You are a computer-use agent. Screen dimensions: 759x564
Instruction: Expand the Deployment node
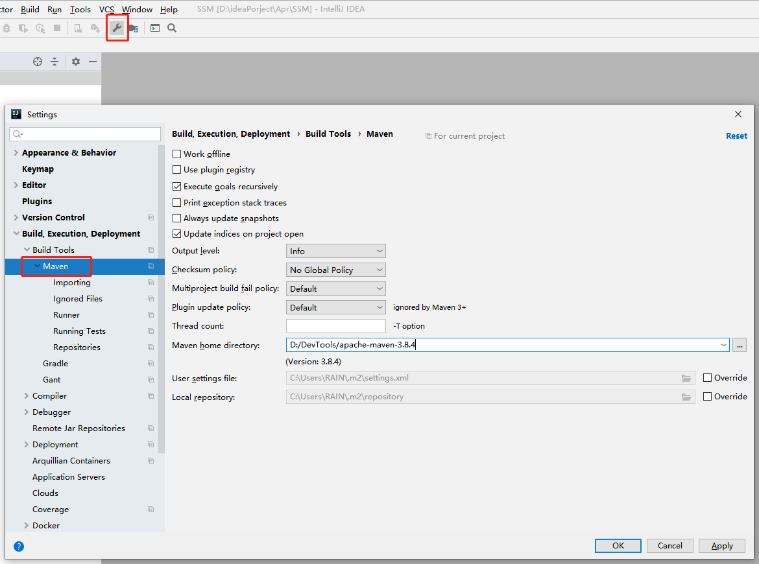click(27, 444)
